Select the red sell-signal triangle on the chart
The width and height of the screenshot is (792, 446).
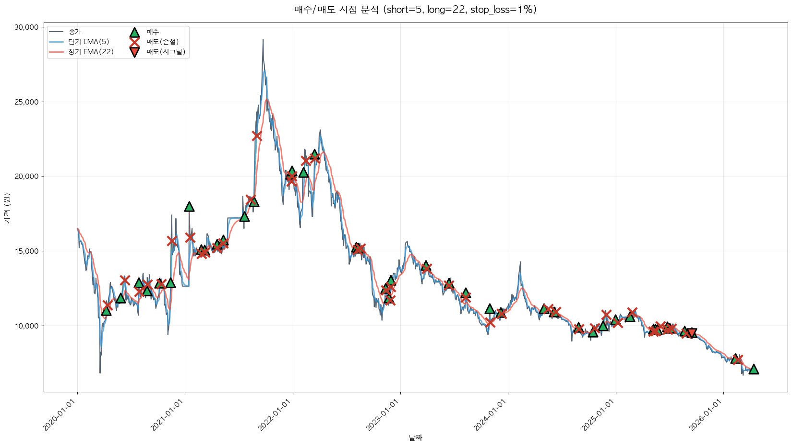(x=692, y=333)
